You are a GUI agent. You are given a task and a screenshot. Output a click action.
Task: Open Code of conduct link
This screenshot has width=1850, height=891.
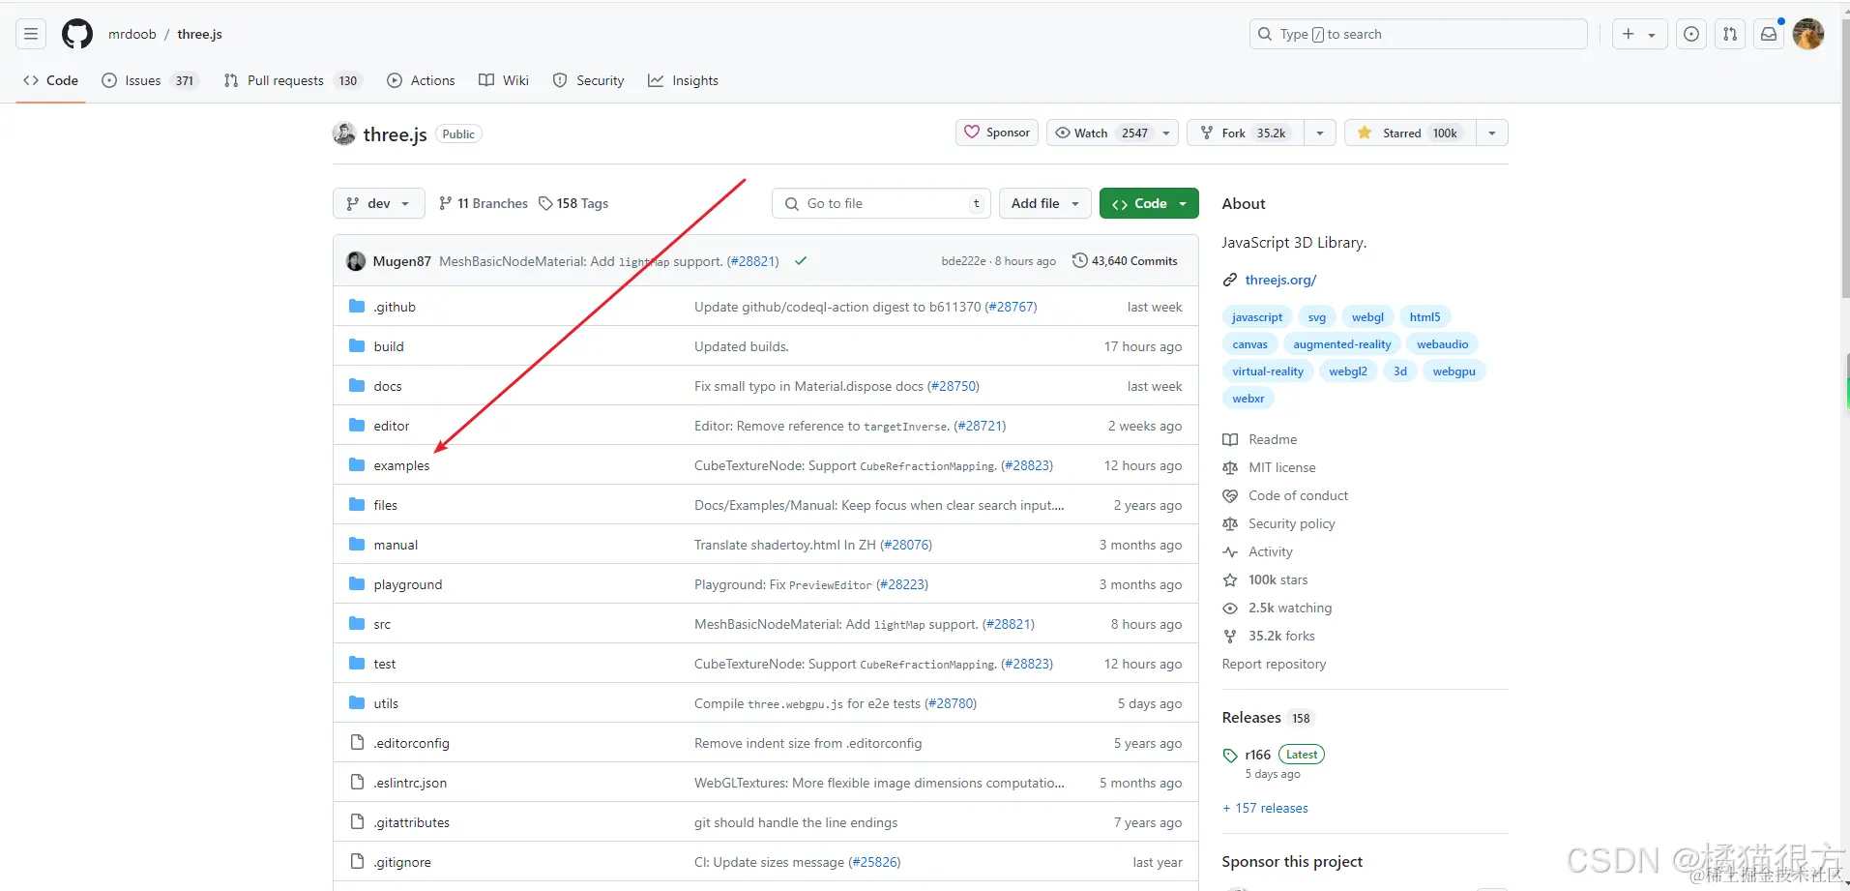pos(1298,495)
